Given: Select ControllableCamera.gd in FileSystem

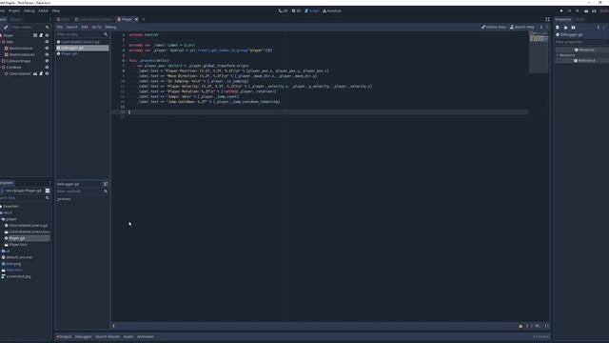Looking at the screenshot, I should pyautogui.click(x=28, y=226).
